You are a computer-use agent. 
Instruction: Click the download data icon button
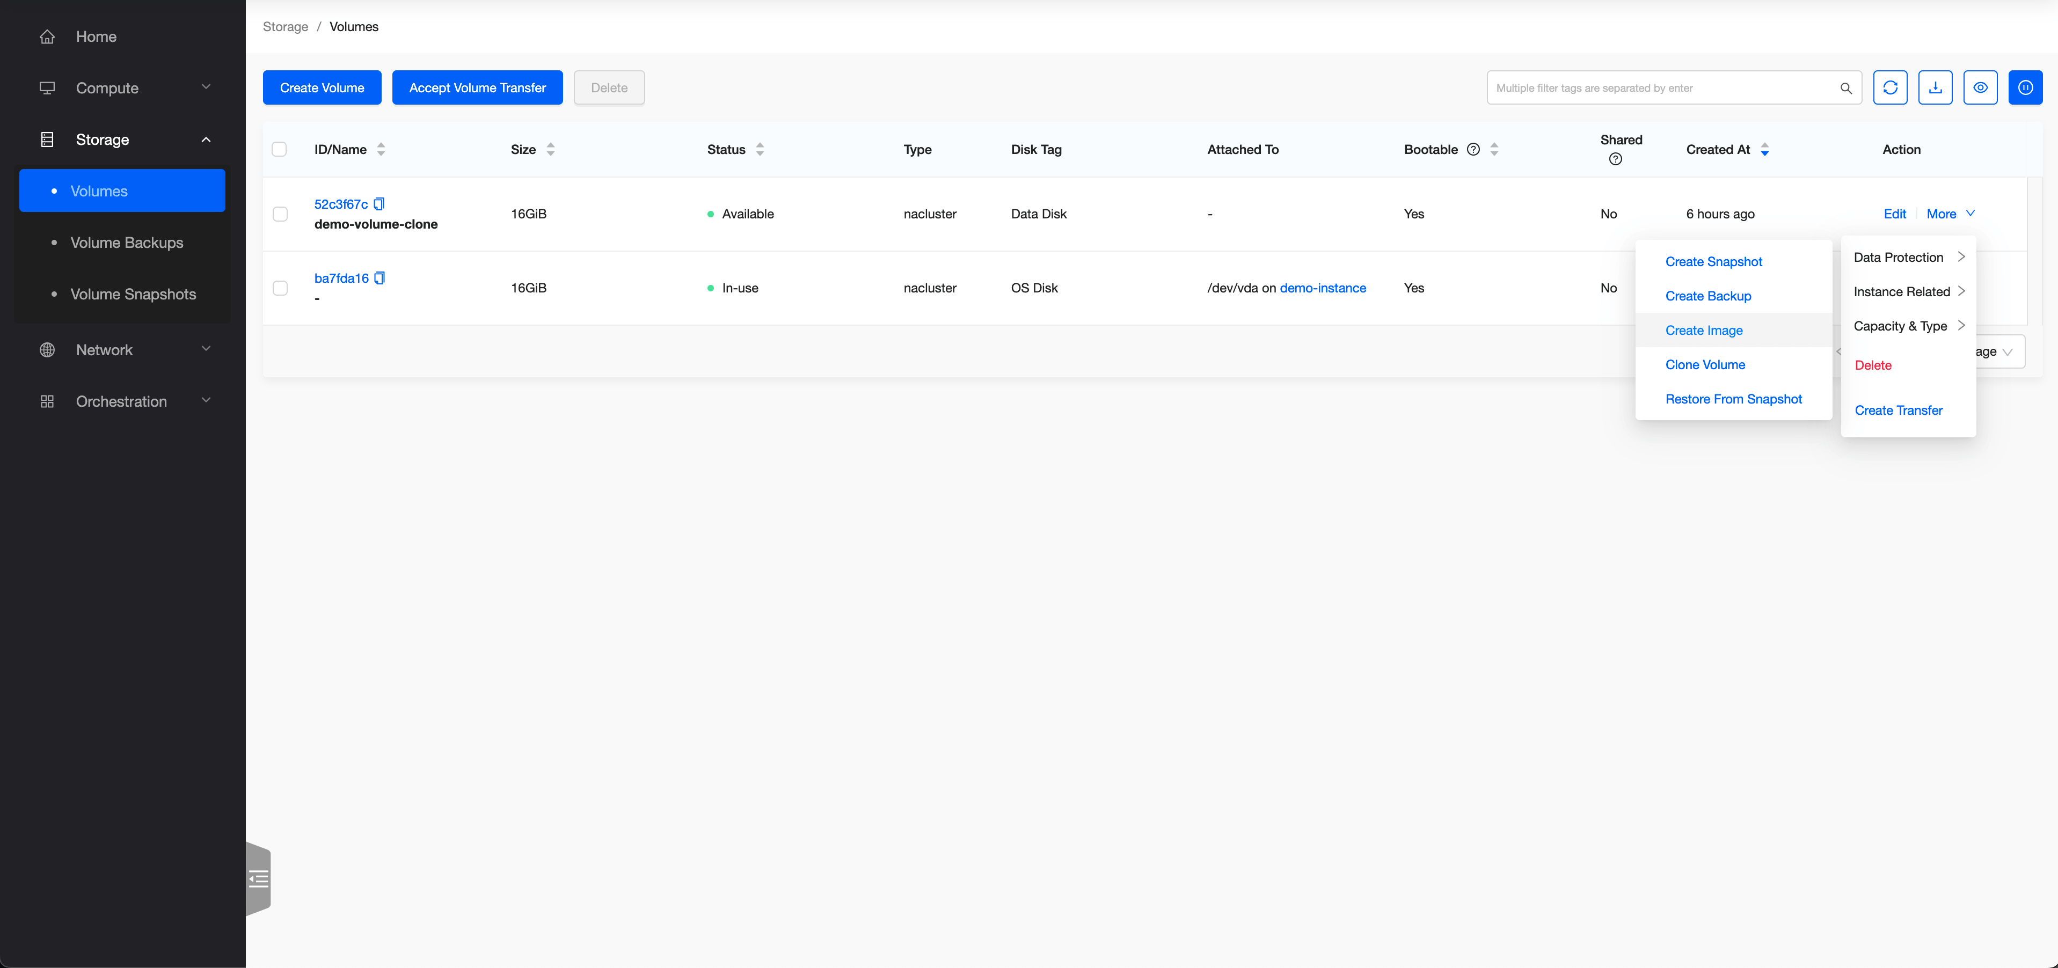(x=1935, y=88)
